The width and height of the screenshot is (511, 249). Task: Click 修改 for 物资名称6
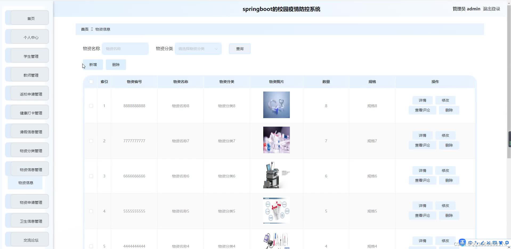(x=445, y=171)
